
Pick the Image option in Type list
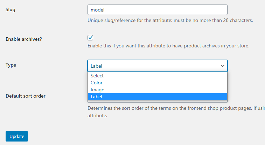click(97, 90)
